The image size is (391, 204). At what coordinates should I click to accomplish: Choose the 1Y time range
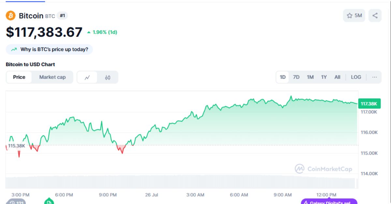click(x=324, y=77)
